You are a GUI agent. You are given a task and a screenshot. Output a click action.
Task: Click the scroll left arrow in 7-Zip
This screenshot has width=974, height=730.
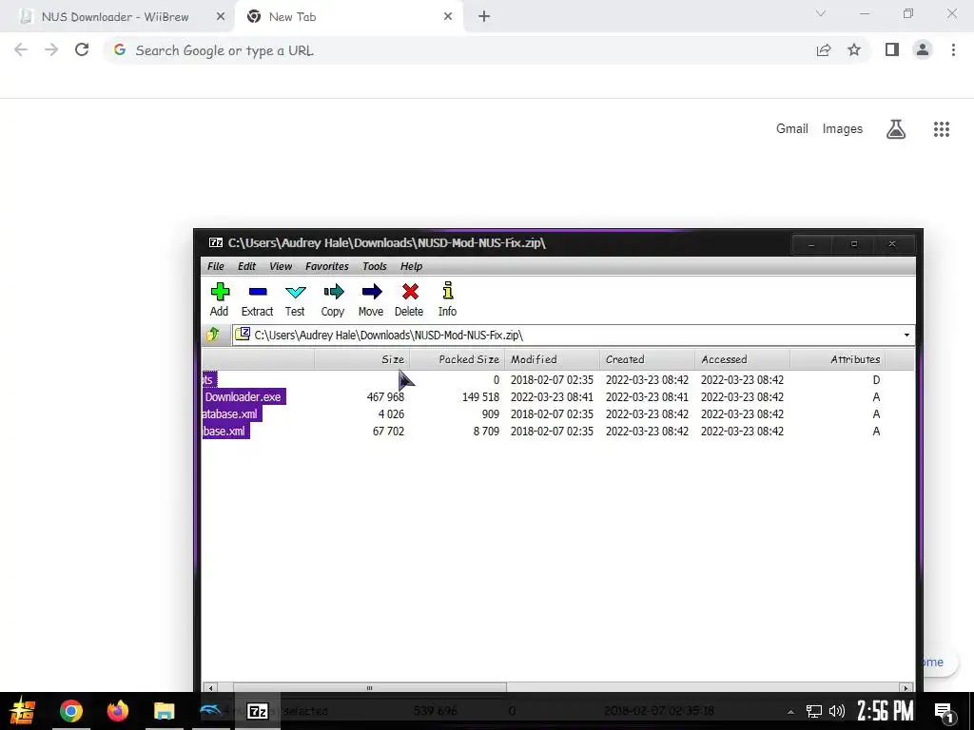210,688
